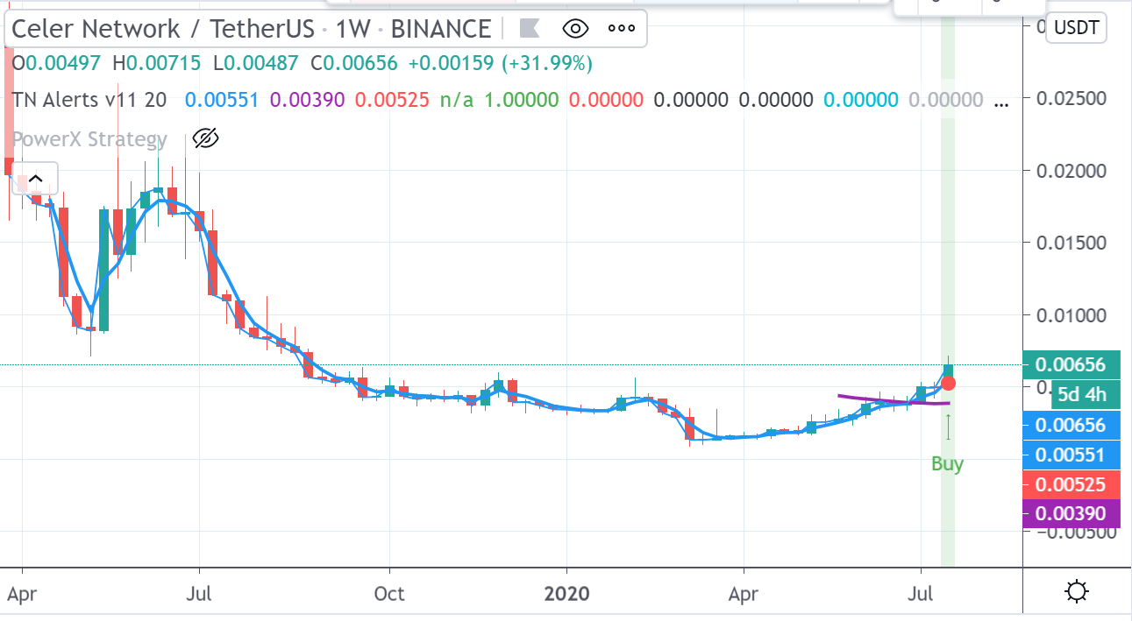Click the 1W interval in the legend
The height and width of the screenshot is (621, 1132).
353,29
